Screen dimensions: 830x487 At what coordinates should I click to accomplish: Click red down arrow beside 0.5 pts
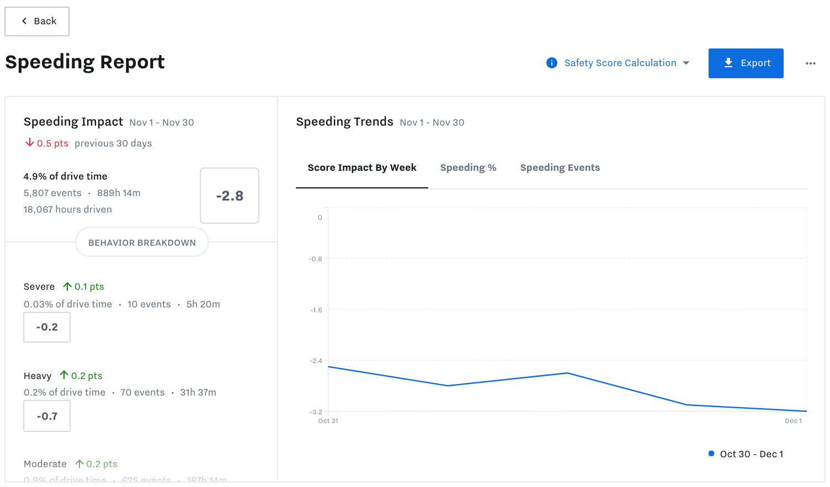click(x=30, y=143)
